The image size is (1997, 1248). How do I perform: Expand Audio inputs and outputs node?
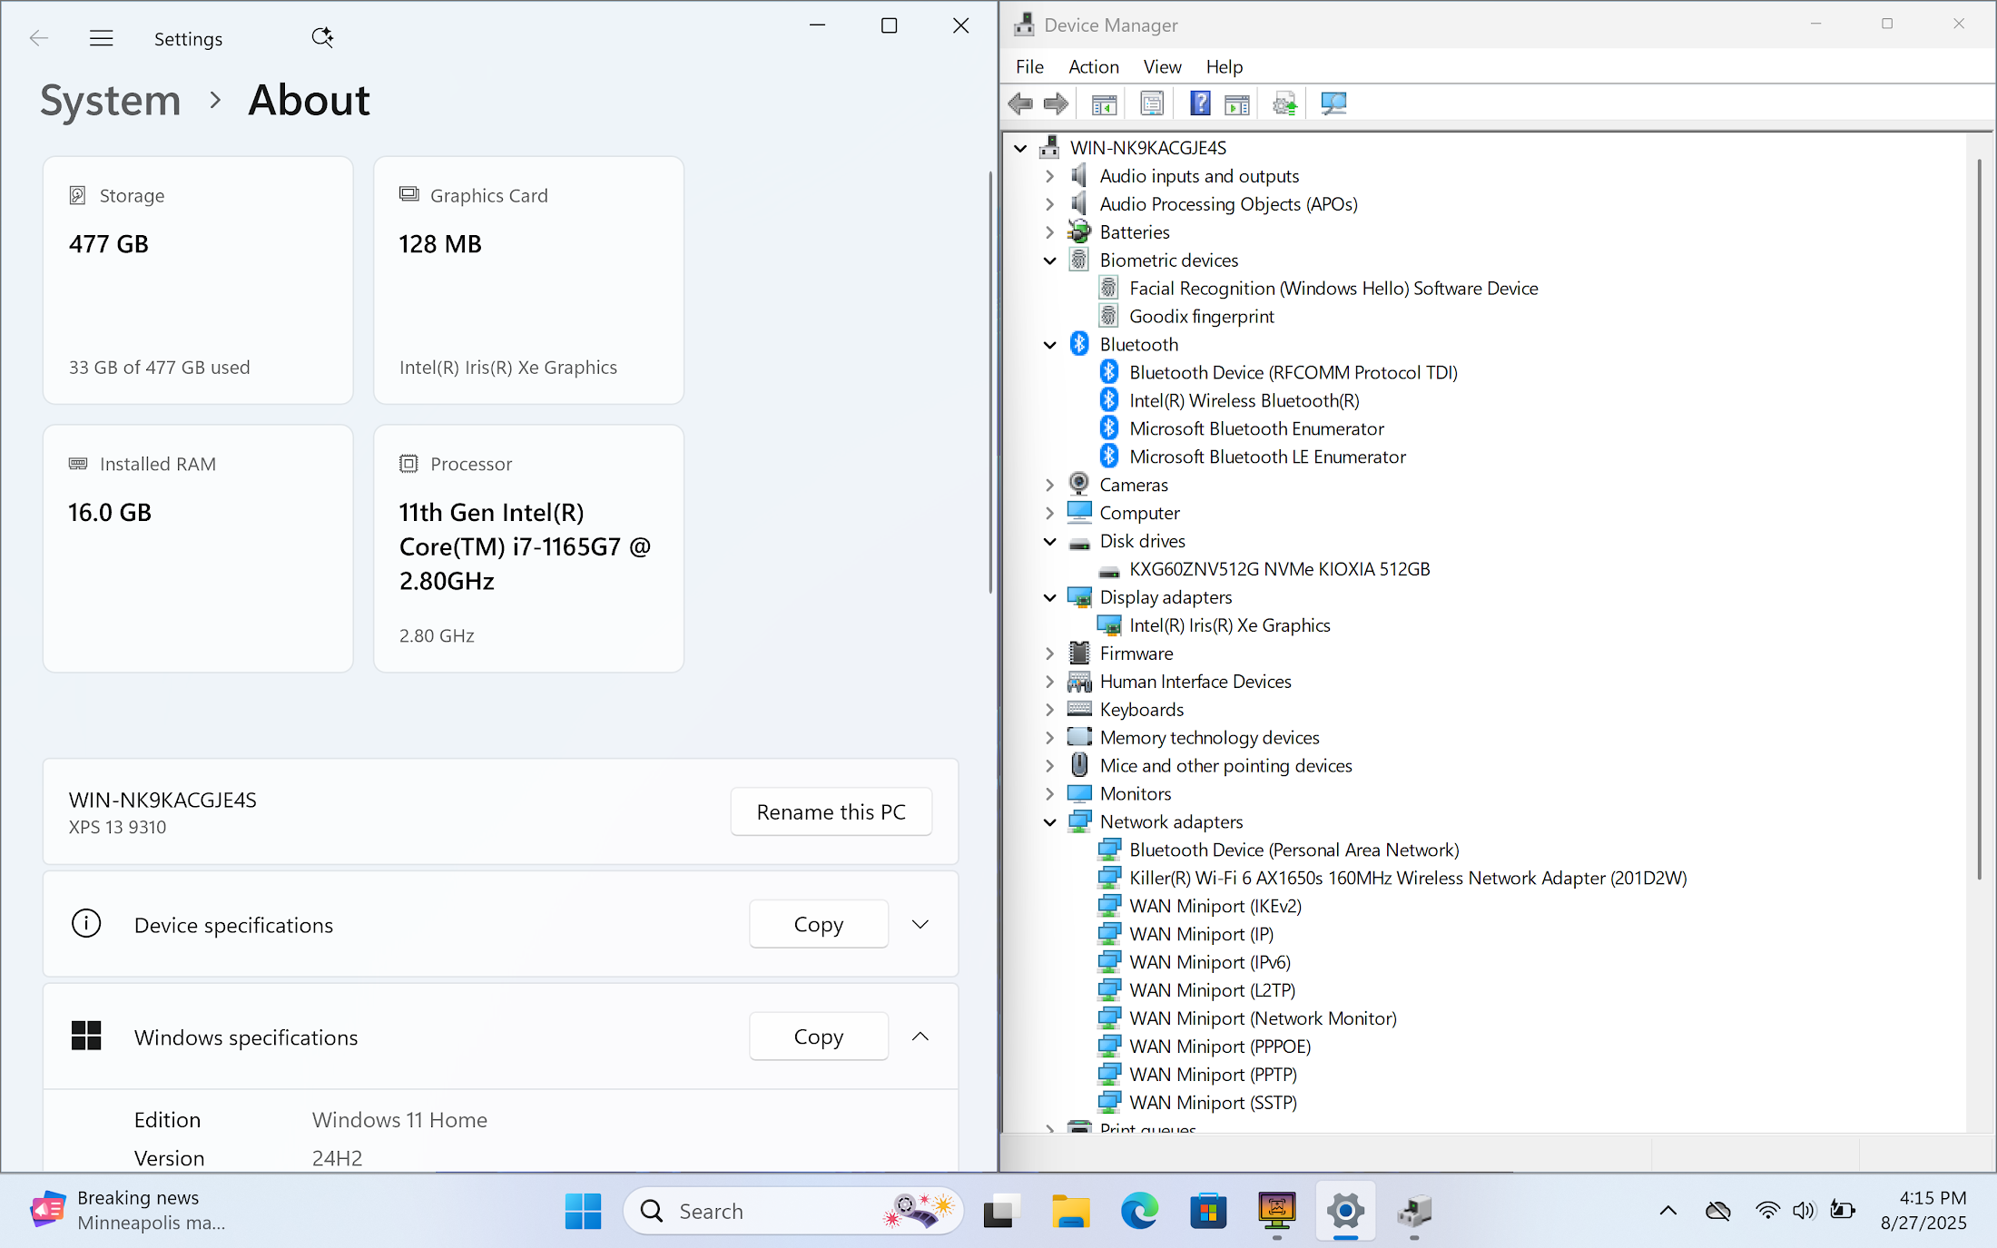[1050, 176]
